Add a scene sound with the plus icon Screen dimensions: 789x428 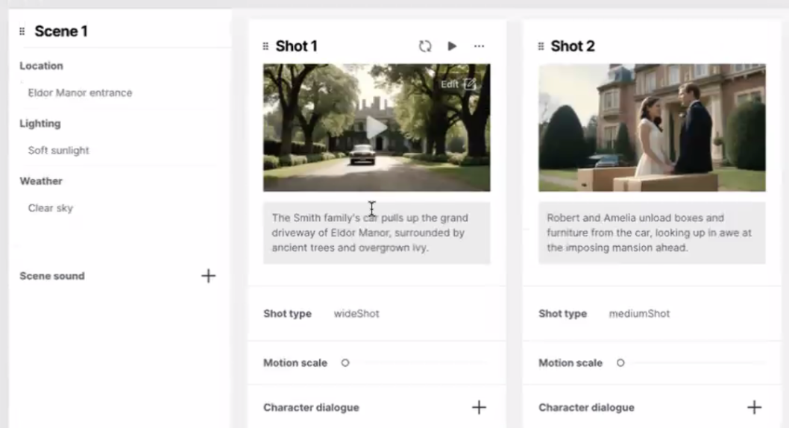point(208,276)
